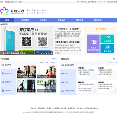Click the left QR code on banner
117x117 pixels.
(x=27, y=42)
